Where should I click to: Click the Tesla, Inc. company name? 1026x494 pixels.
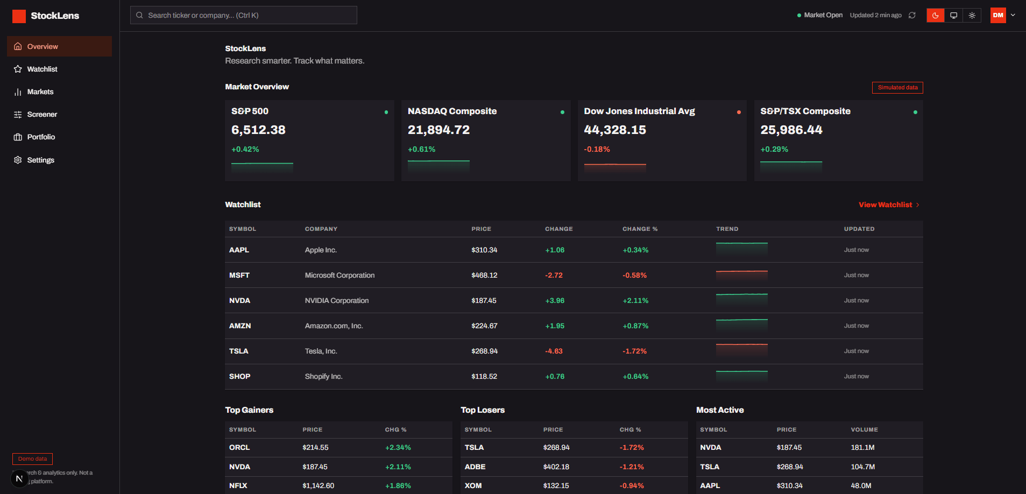(321, 351)
